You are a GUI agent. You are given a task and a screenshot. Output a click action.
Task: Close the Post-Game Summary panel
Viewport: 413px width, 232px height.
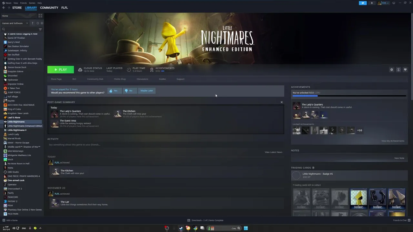tap(281, 102)
